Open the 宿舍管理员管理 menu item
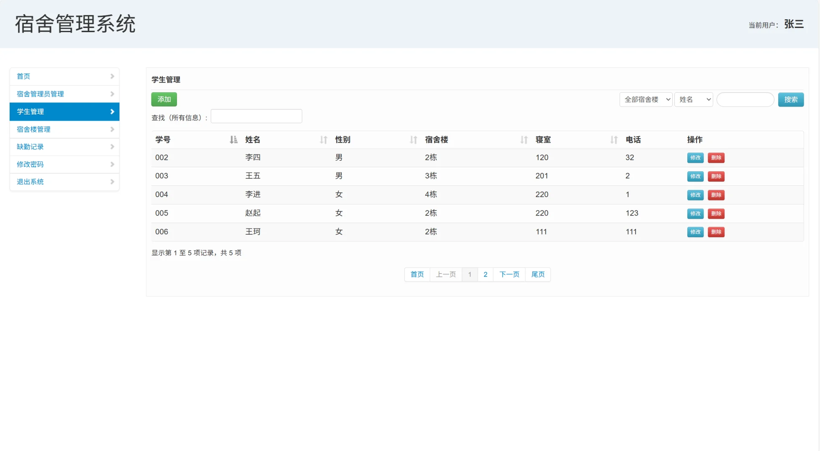This screenshot has height=451, width=820. pyautogui.click(x=40, y=94)
